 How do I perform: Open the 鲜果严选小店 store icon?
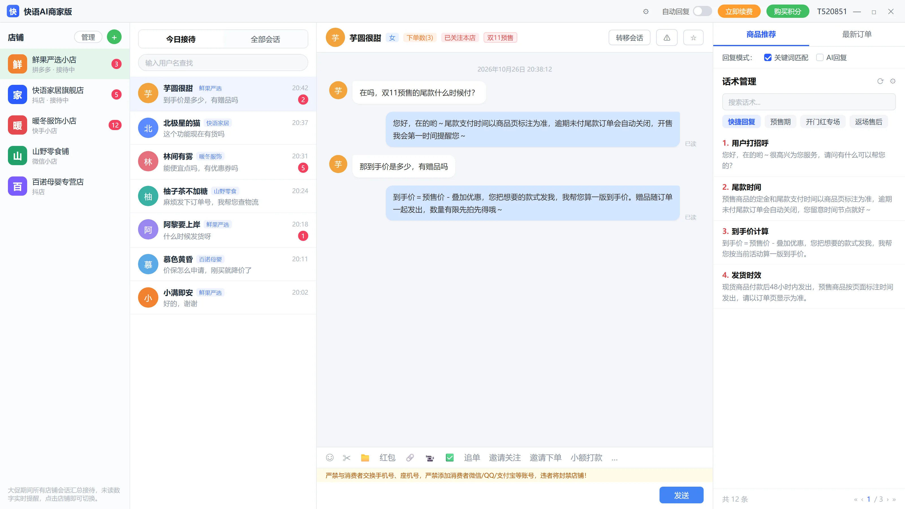[17, 64]
